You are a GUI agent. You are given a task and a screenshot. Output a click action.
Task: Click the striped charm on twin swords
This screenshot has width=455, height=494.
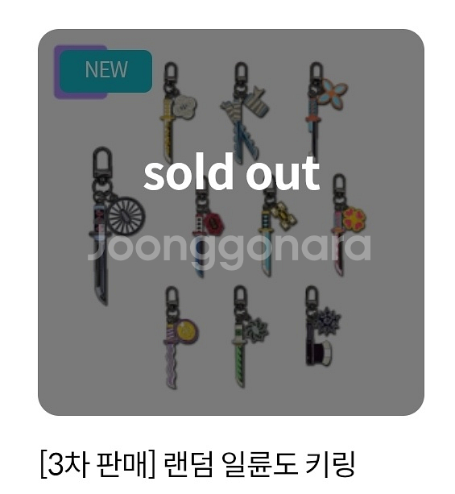click(x=256, y=102)
